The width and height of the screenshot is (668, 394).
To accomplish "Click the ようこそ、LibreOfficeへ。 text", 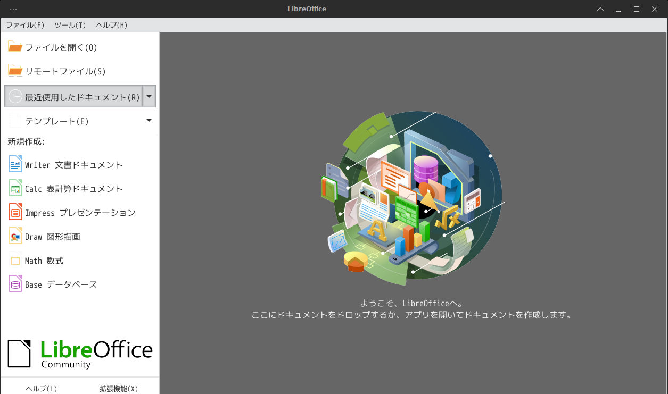I will click(412, 303).
